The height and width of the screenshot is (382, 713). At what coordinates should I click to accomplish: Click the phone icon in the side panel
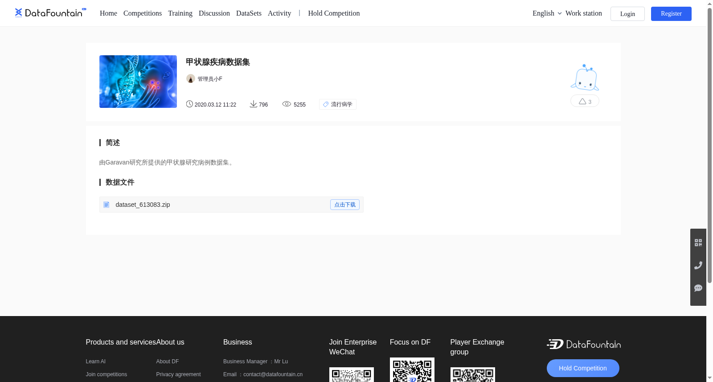tap(698, 265)
